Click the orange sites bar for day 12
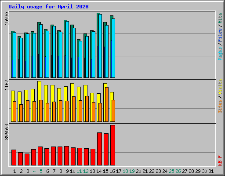225x176 pixels. coord(87,109)
